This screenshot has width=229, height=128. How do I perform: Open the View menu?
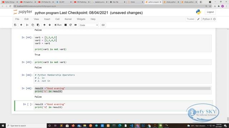point(36,19)
